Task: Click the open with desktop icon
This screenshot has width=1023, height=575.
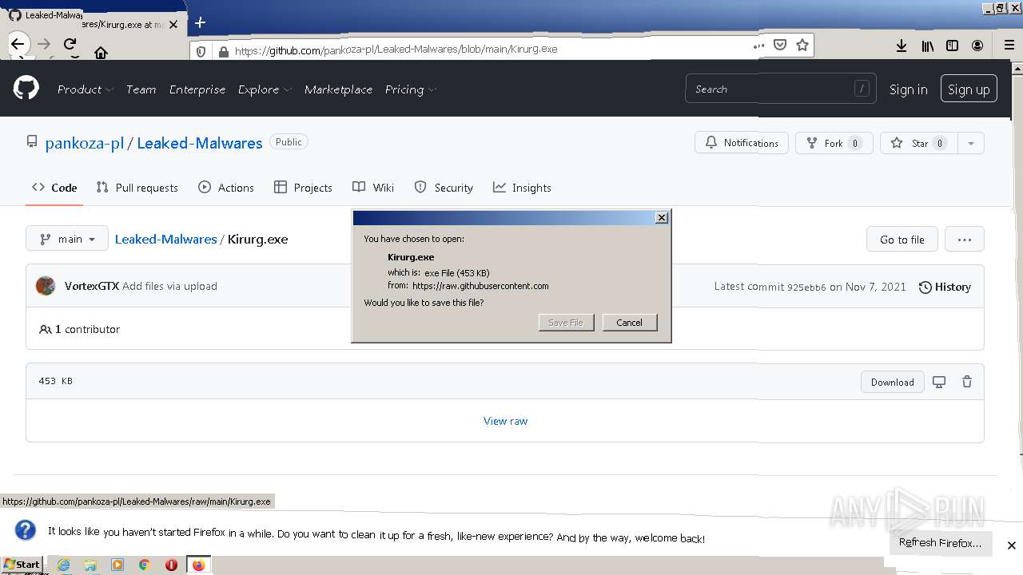Action: coord(939,382)
